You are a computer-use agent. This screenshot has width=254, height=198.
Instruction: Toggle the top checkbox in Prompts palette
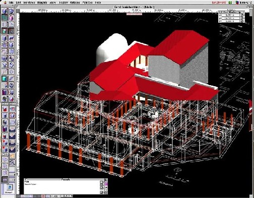point(101,182)
